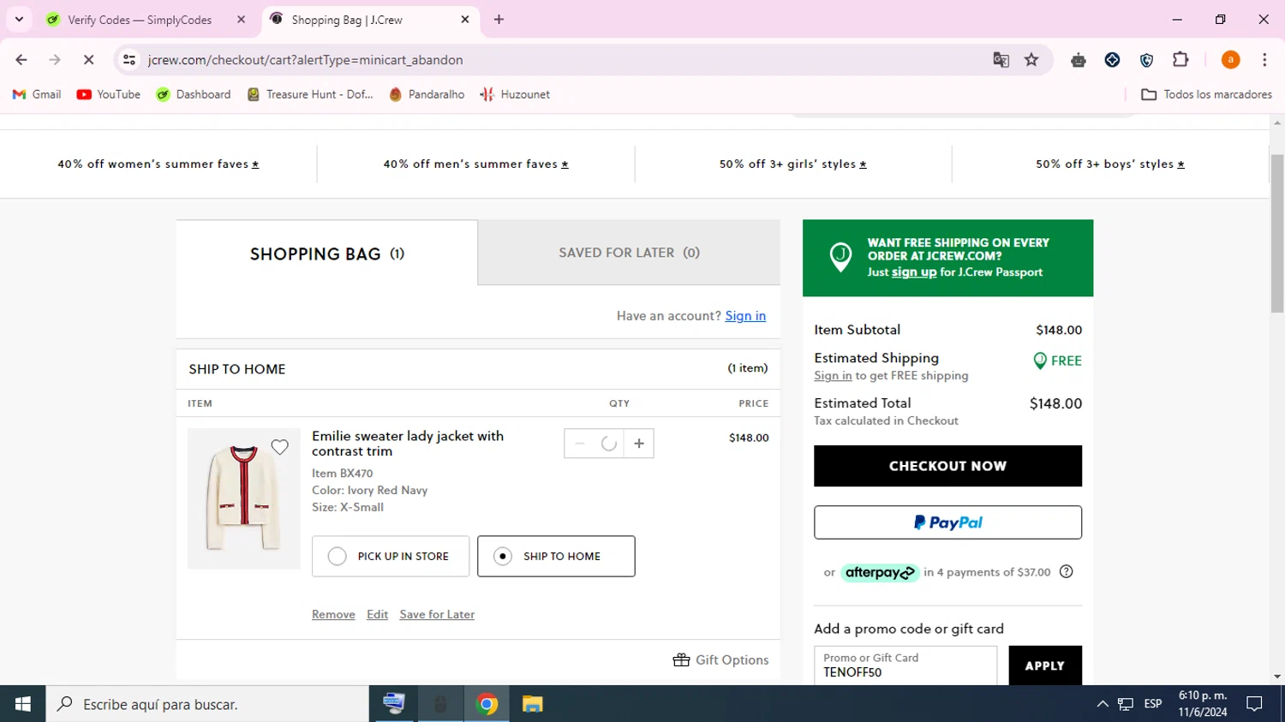Open 40% off men's summer faves
Viewport: 1285px width, 722px height.
coord(476,164)
